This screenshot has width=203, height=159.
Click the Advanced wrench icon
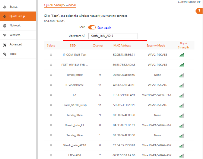pos(5,44)
